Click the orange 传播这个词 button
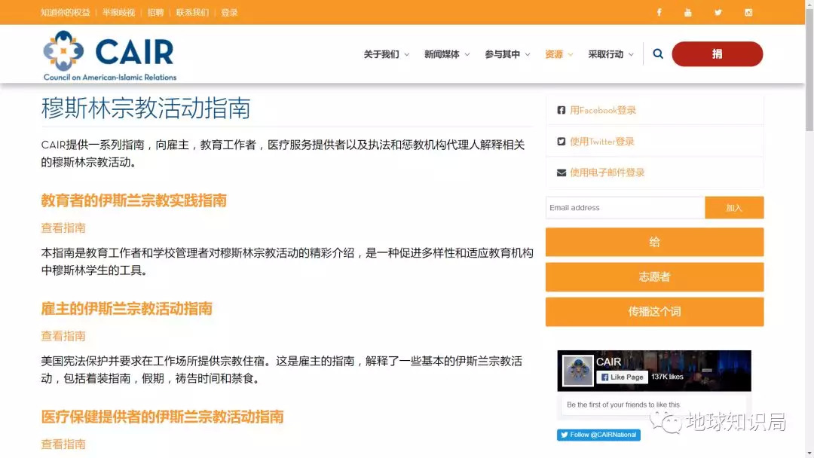This screenshot has width=814, height=458. pyautogui.click(x=655, y=312)
